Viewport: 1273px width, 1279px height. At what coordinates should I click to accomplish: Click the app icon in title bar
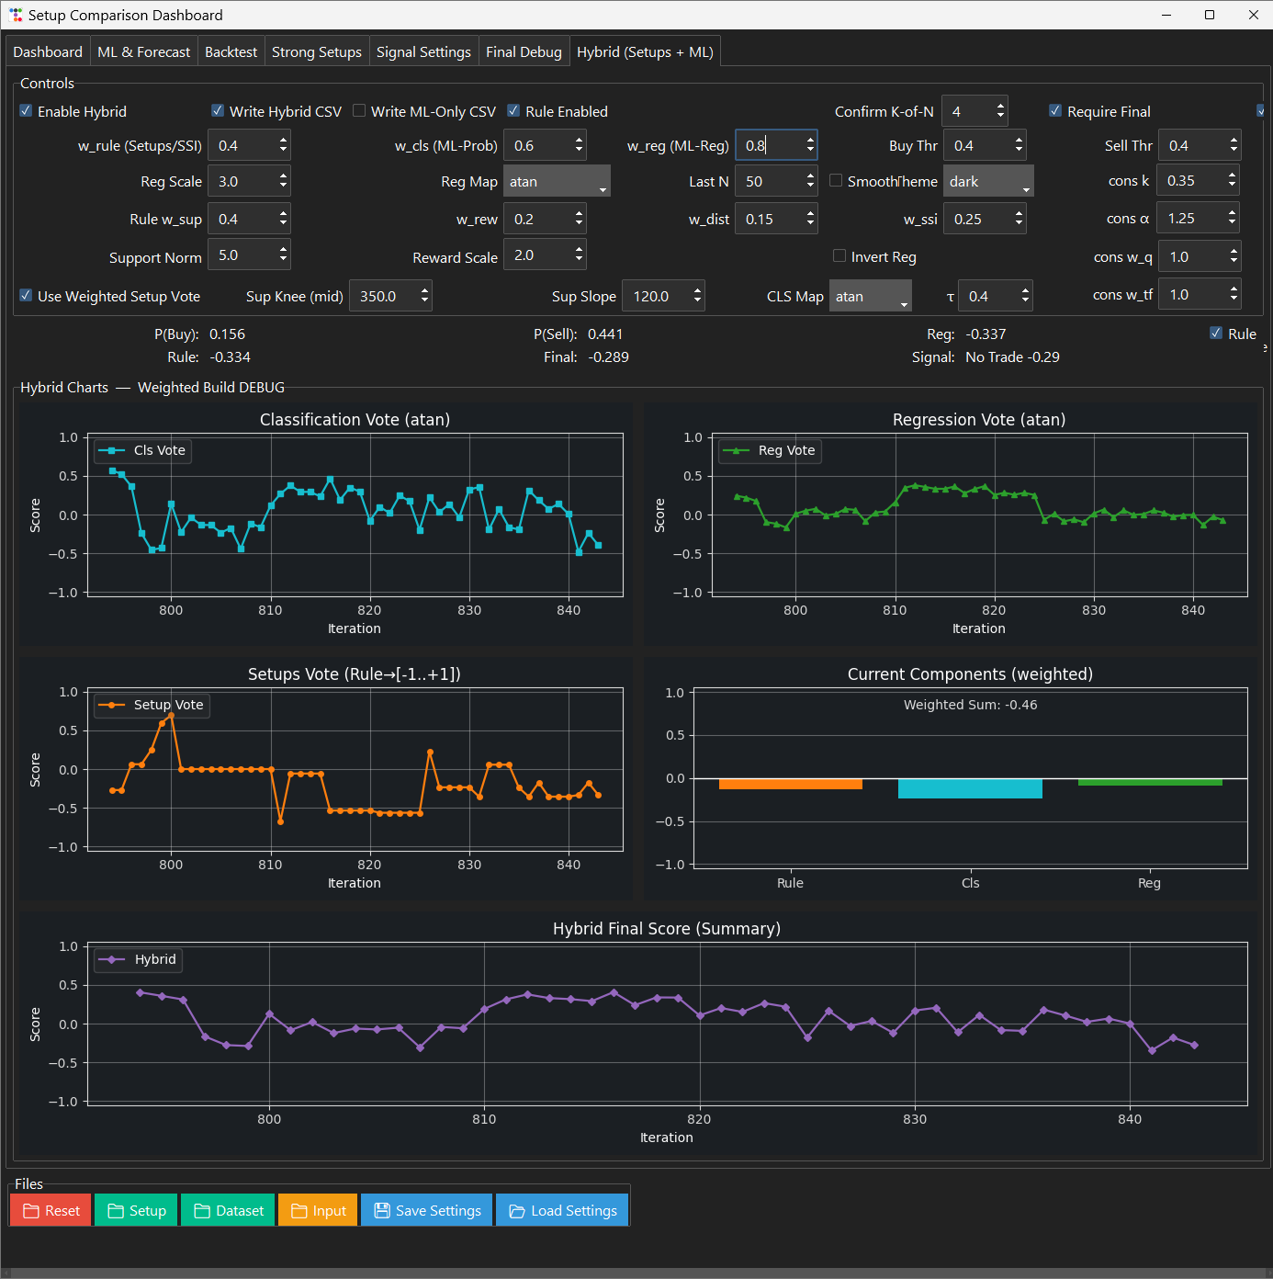[15, 15]
